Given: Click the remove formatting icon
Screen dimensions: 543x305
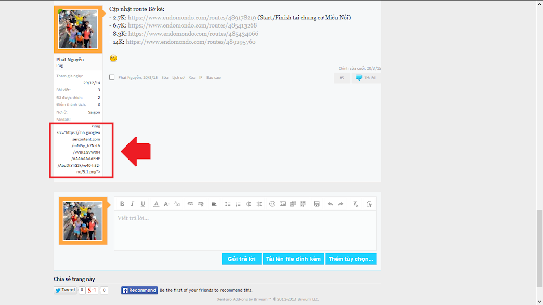Looking at the screenshot, I should [356, 204].
